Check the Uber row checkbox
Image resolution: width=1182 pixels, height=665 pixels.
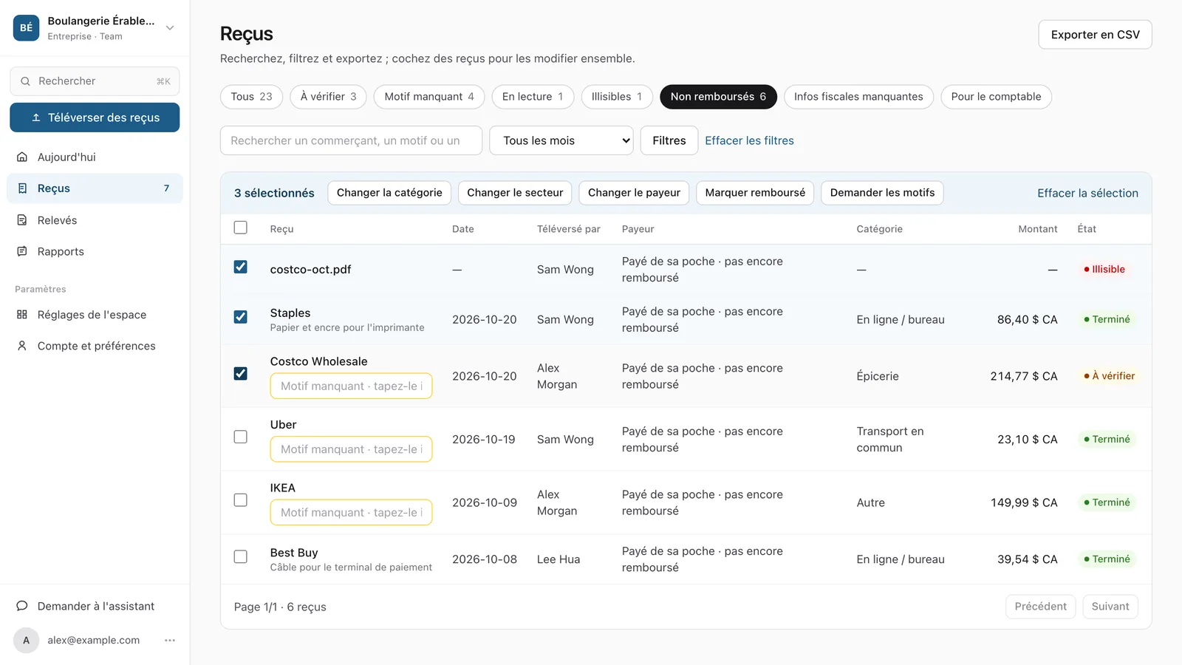(241, 437)
